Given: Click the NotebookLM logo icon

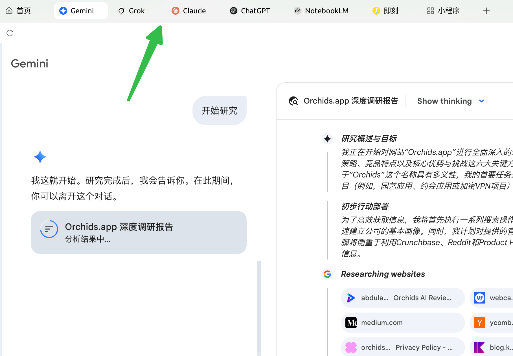Looking at the screenshot, I should point(298,11).
